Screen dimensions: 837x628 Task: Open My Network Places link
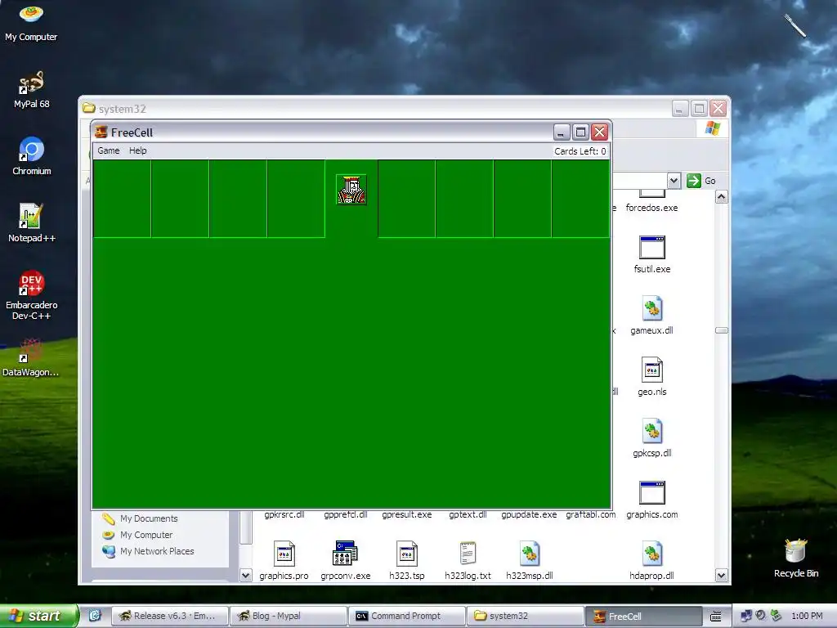157,551
